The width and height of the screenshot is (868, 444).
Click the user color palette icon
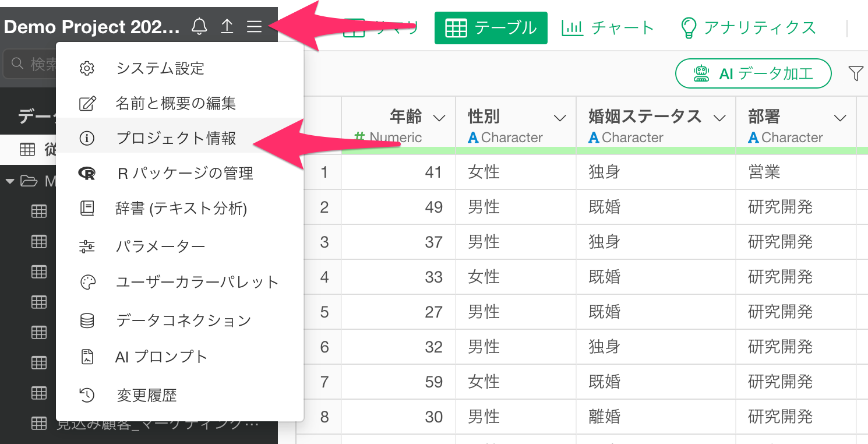coord(87,283)
